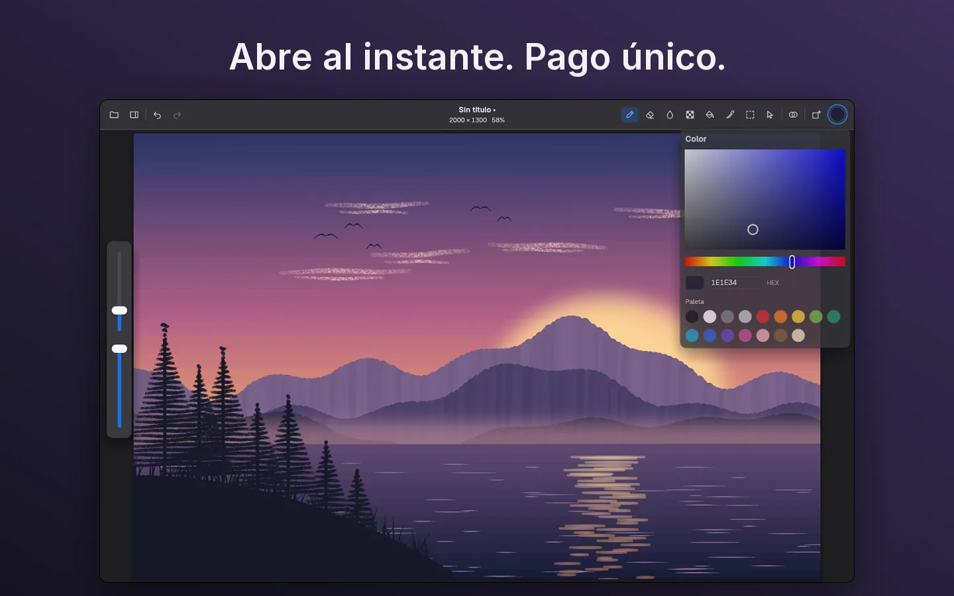Choose the water drop smudge tool
Viewport: 954px width, 596px height.
[x=670, y=115]
